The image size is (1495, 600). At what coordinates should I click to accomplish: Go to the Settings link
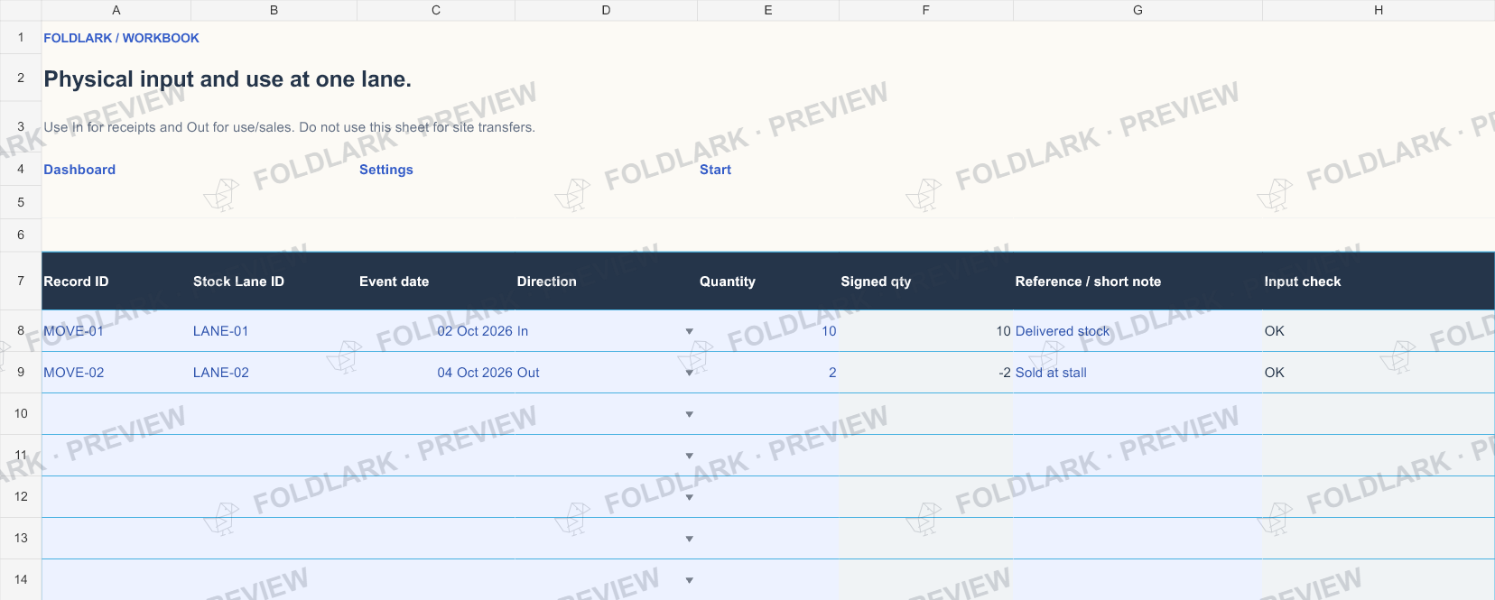pyautogui.click(x=386, y=170)
